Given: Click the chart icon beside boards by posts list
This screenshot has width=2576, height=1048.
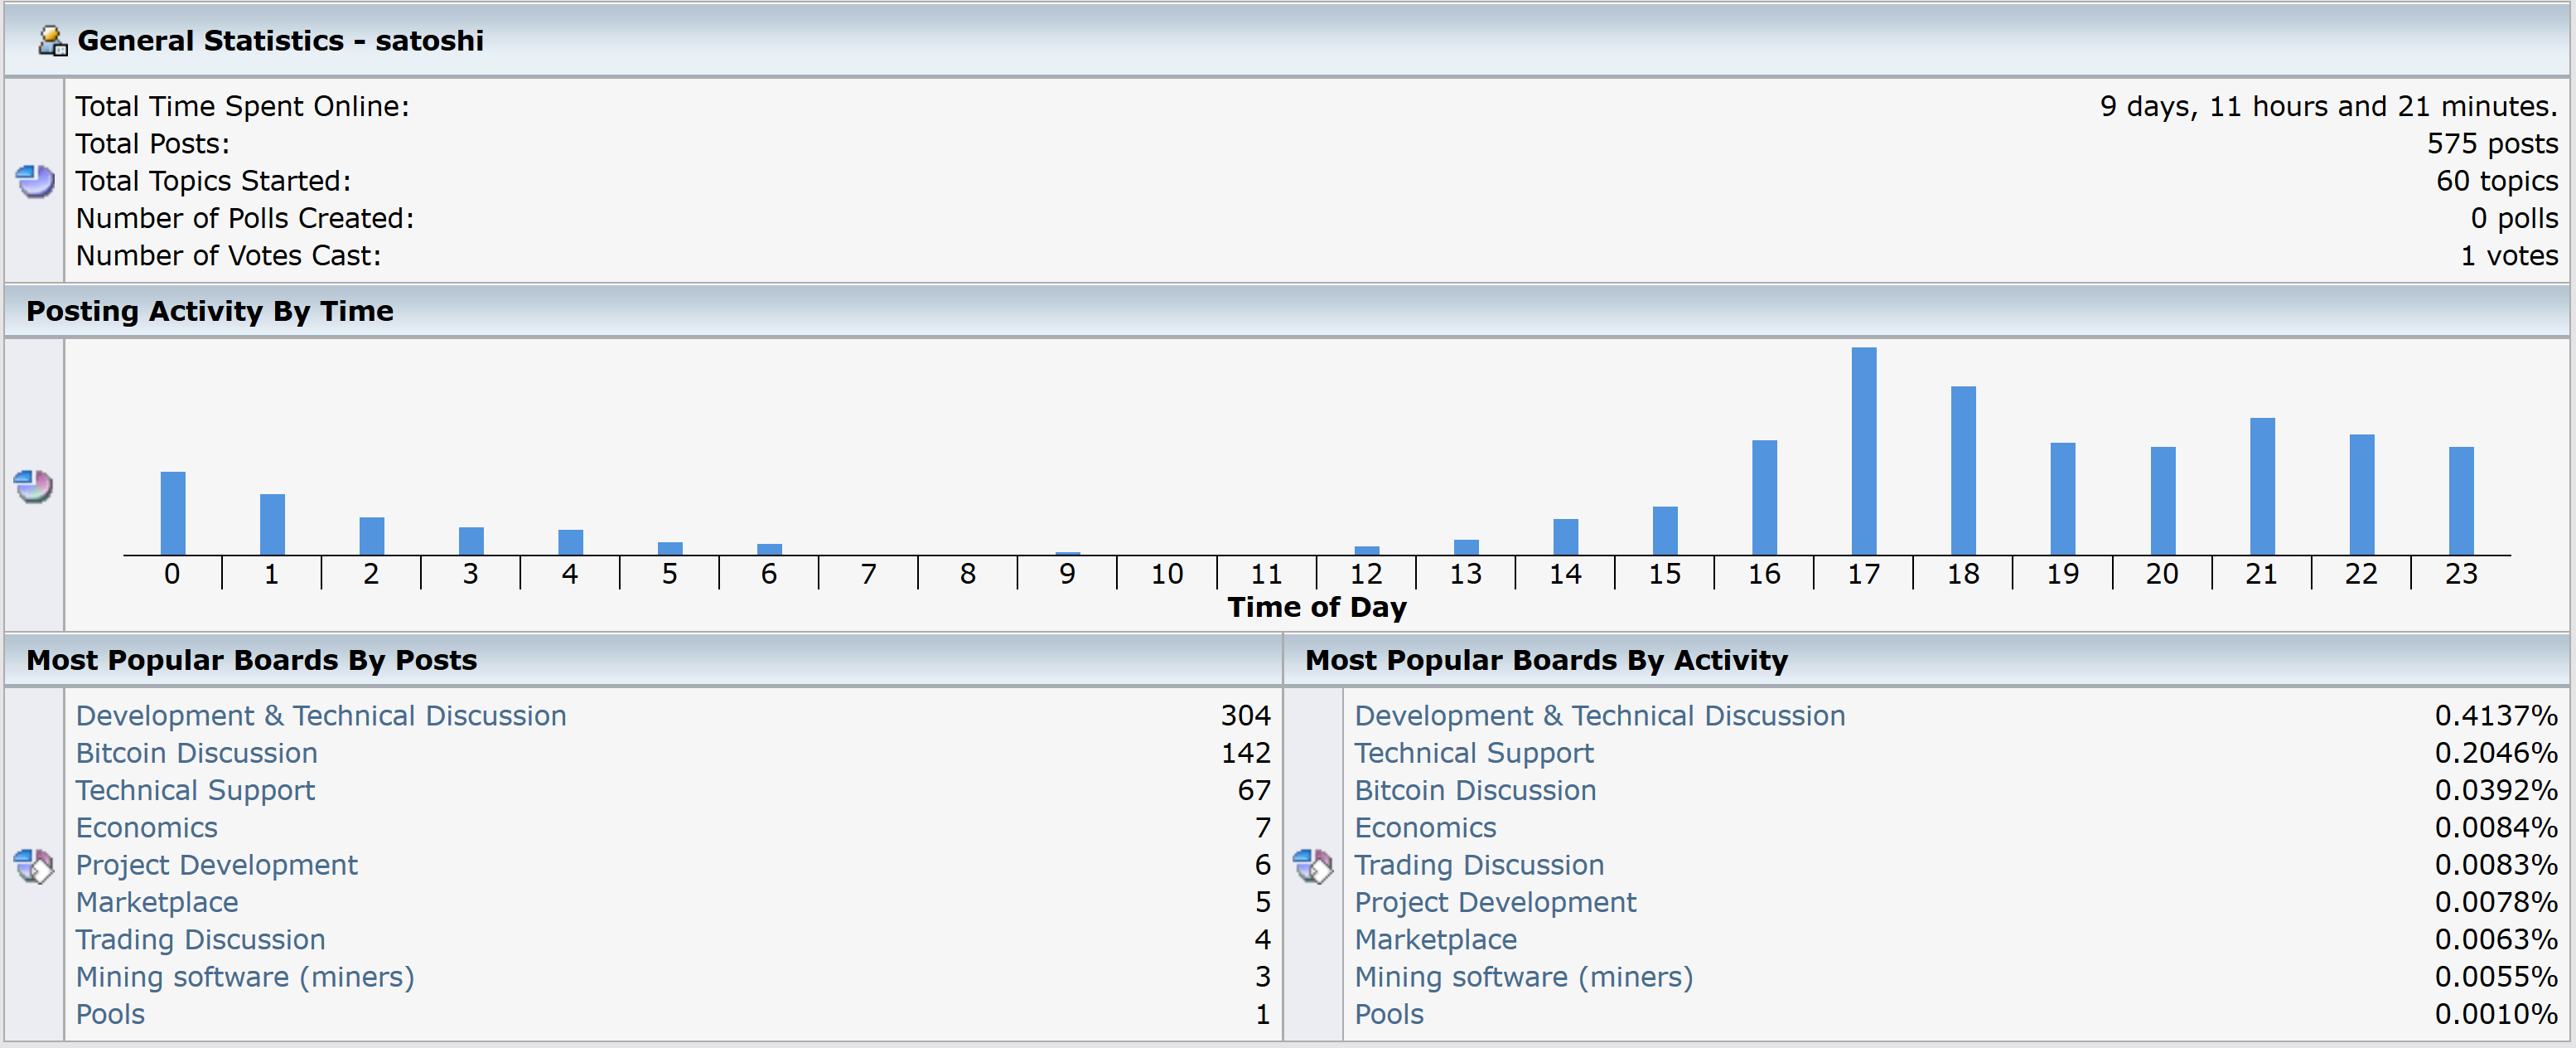Looking at the screenshot, I should click(x=33, y=866).
